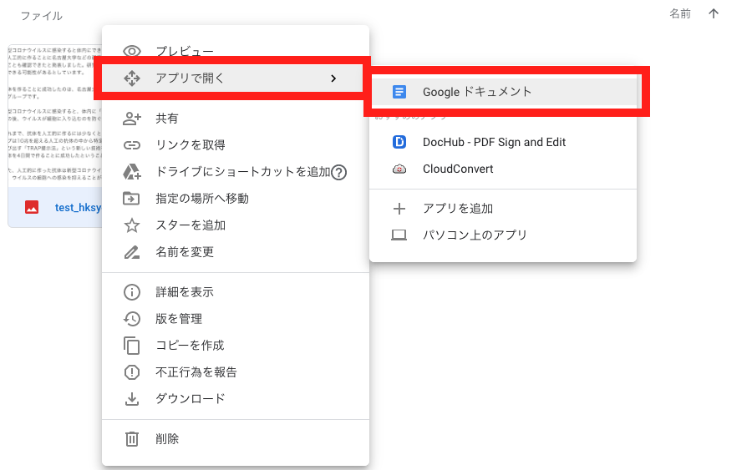Screen dimensions: 747x470
Task: Select アプリを追加 in the submenu
Action: click(503, 209)
